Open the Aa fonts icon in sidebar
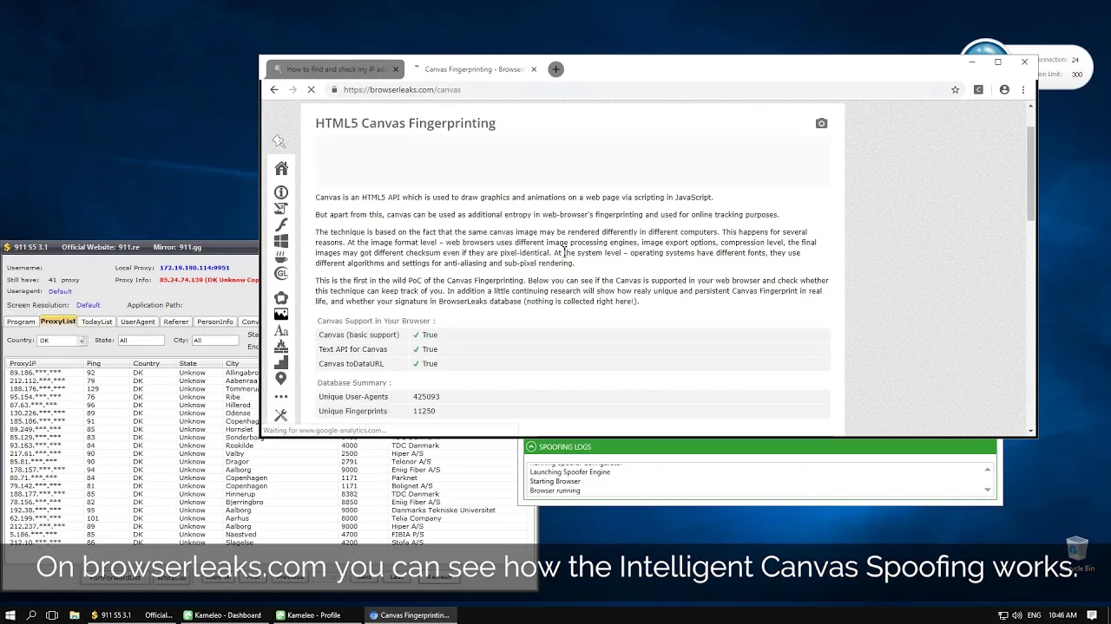Image resolution: width=1111 pixels, height=624 pixels. pos(281,331)
